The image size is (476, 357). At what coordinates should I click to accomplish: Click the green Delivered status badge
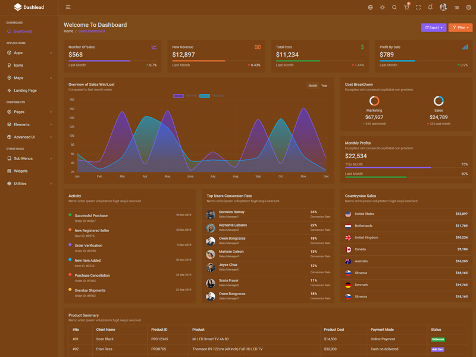point(438,339)
